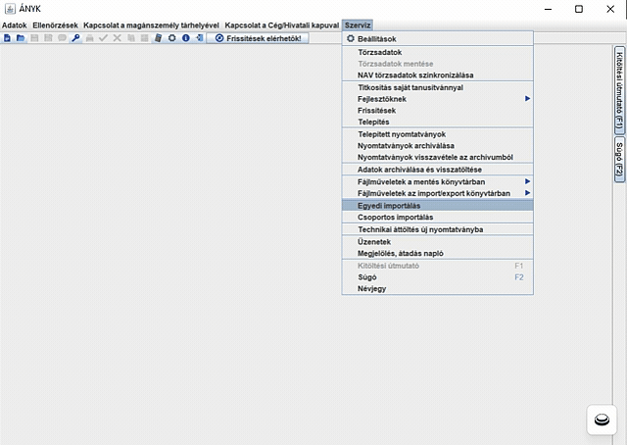
Task: Open the Súgó (F2) side tab
Action: (619, 159)
